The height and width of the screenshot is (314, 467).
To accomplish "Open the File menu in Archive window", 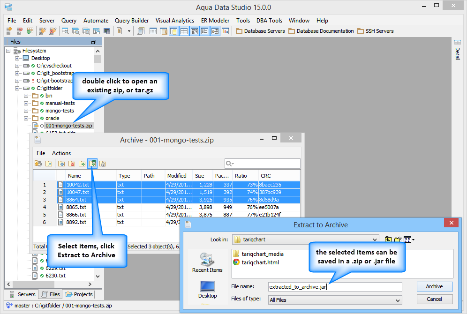I will click(41, 153).
